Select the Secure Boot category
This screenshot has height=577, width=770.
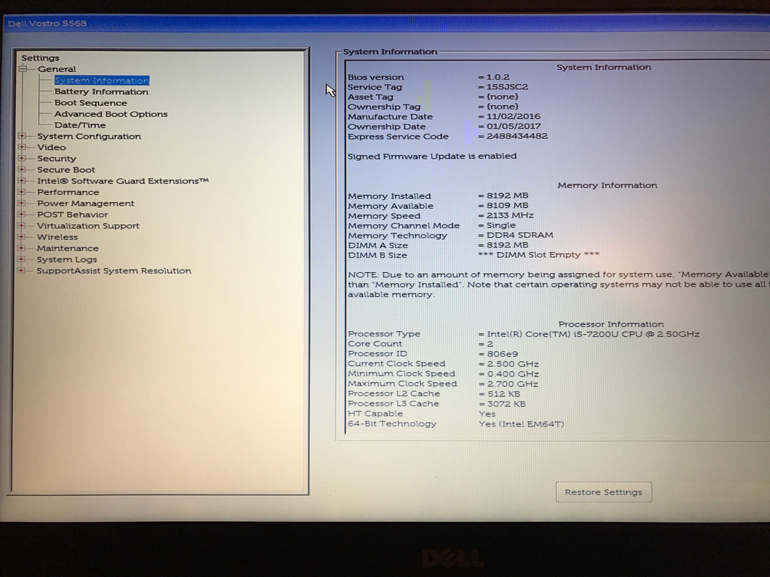pos(66,170)
